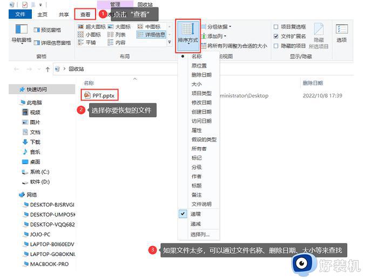Enable the 项目复选框 checkbox
The width and height of the screenshot is (365, 279).
pos(276,27)
